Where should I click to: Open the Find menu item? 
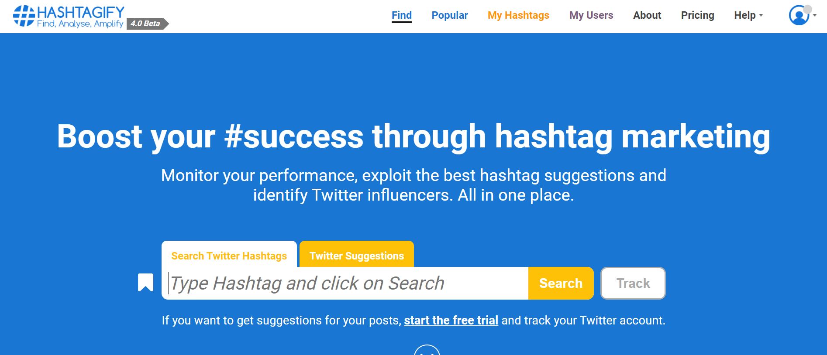(402, 15)
